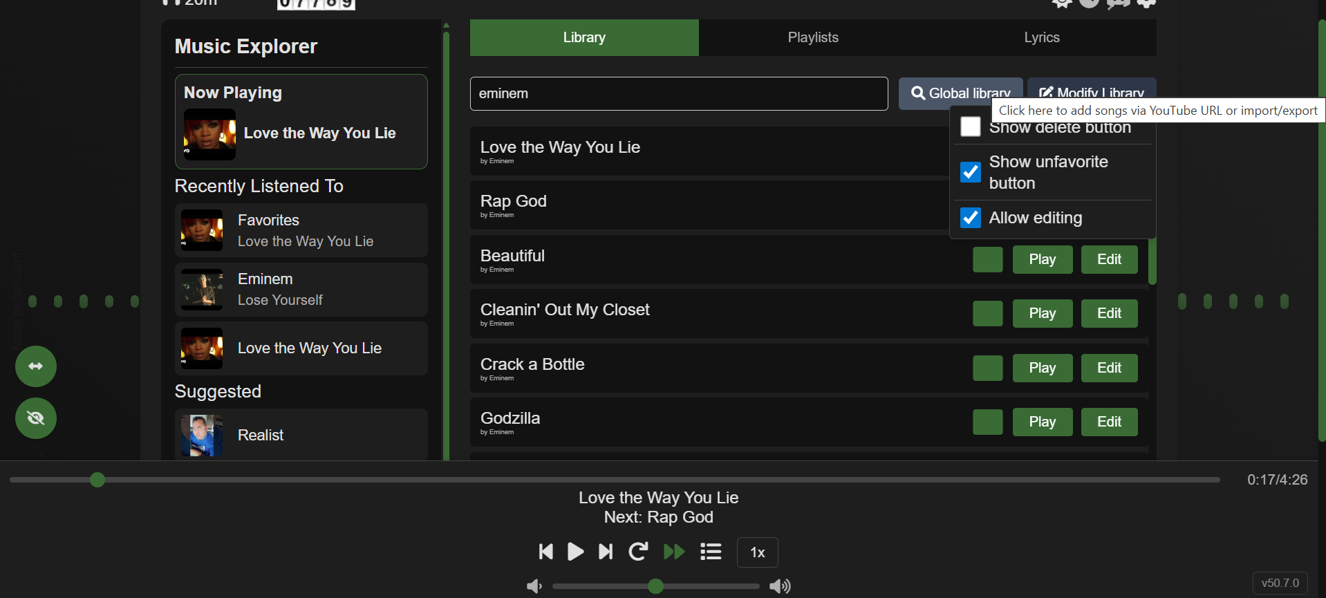This screenshot has width=1326, height=598.
Task: Disable the Allow editing checkbox
Action: pyautogui.click(x=971, y=218)
